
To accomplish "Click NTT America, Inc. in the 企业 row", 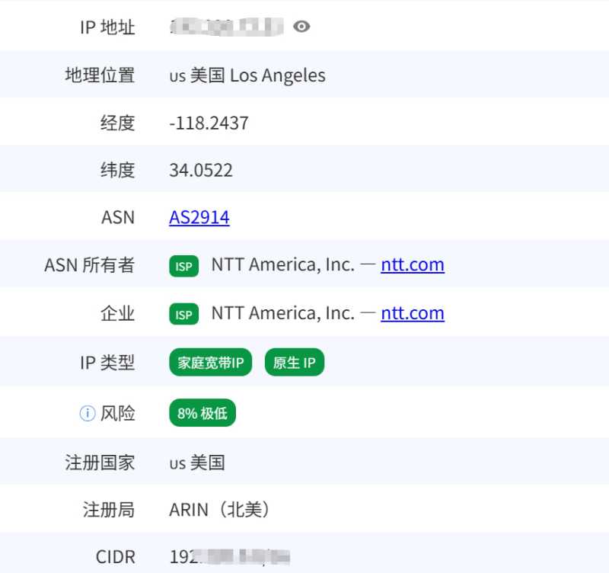I will pos(282,313).
